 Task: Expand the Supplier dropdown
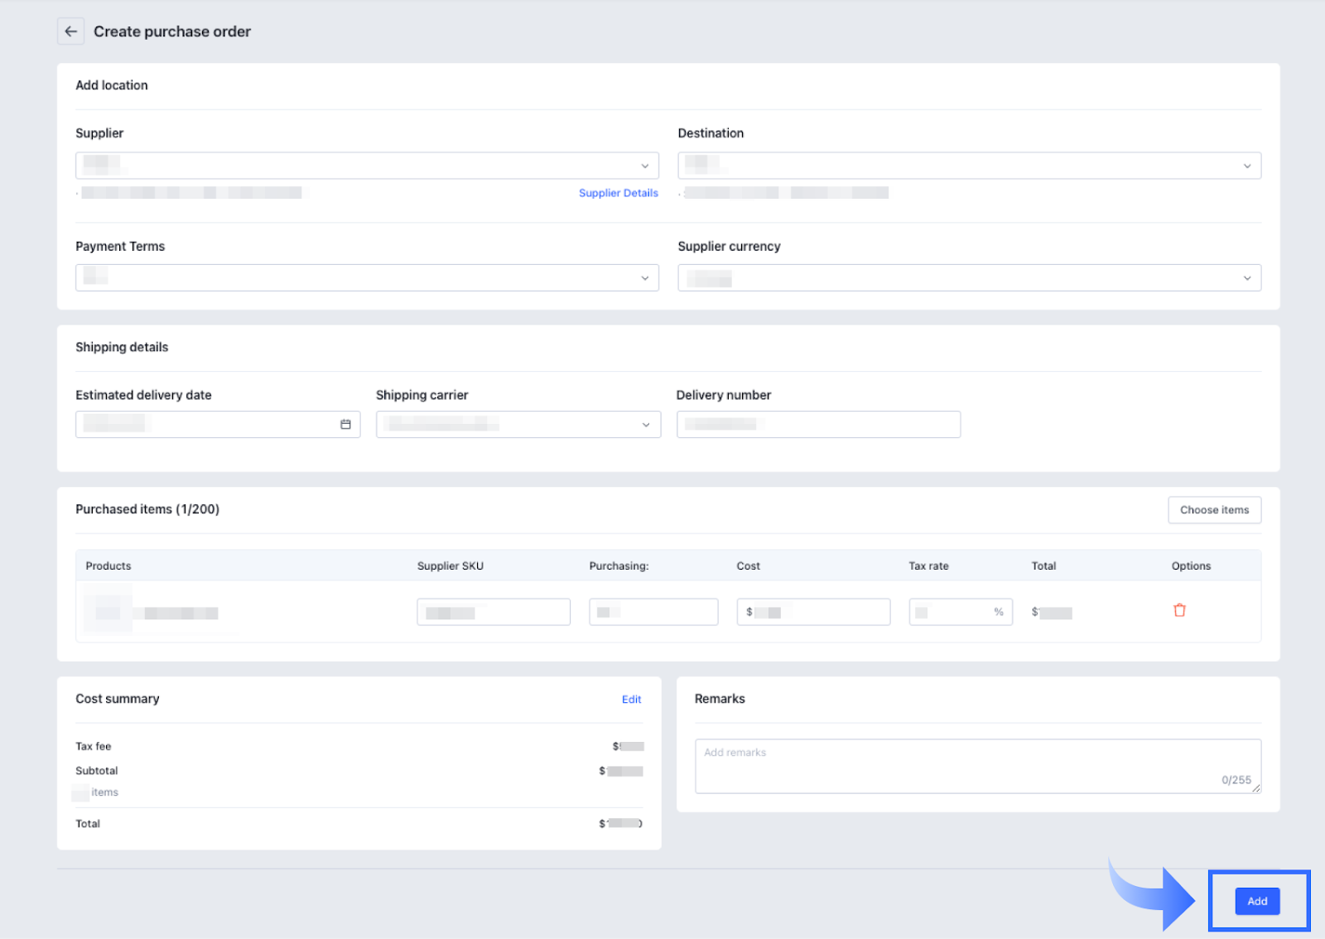click(x=367, y=166)
